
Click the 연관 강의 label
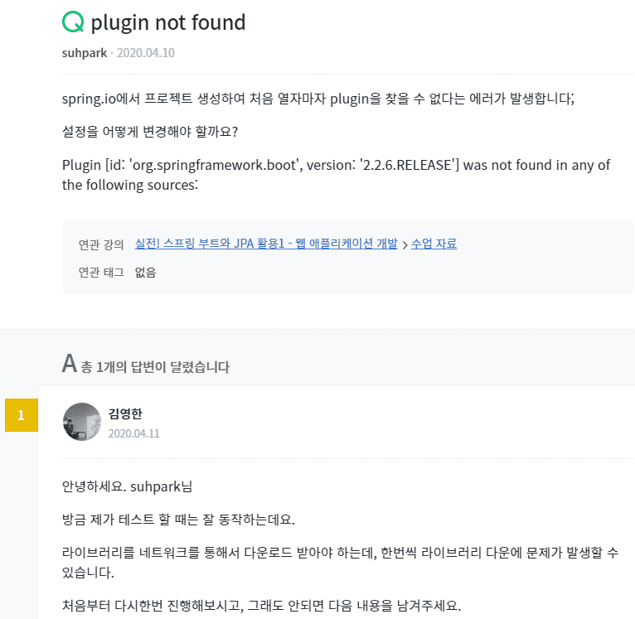point(101,244)
